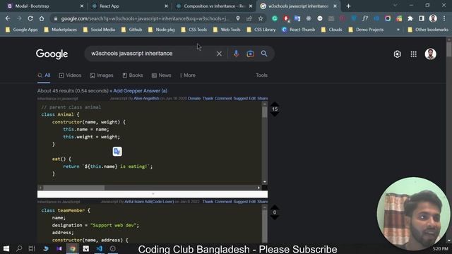Expand first answer using white bar
The image size is (452, 254).
coord(153,194)
